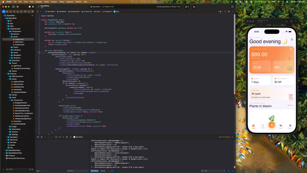The height and width of the screenshot is (173, 307).
Task: Open the File menu
Action: pos(15,1)
